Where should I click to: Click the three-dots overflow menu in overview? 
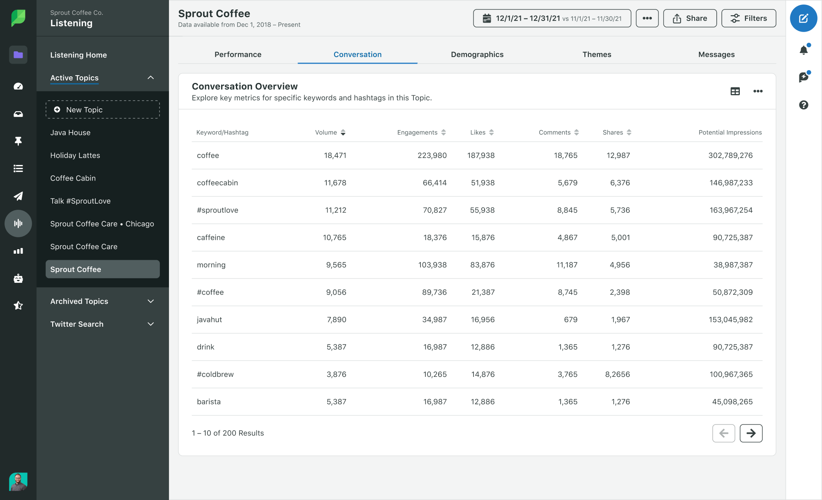(x=757, y=91)
